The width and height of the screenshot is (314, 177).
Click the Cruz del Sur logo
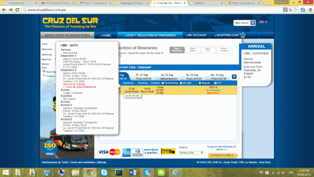coord(70,23)
